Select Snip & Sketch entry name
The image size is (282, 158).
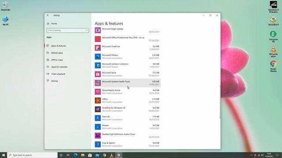point(108,143)
